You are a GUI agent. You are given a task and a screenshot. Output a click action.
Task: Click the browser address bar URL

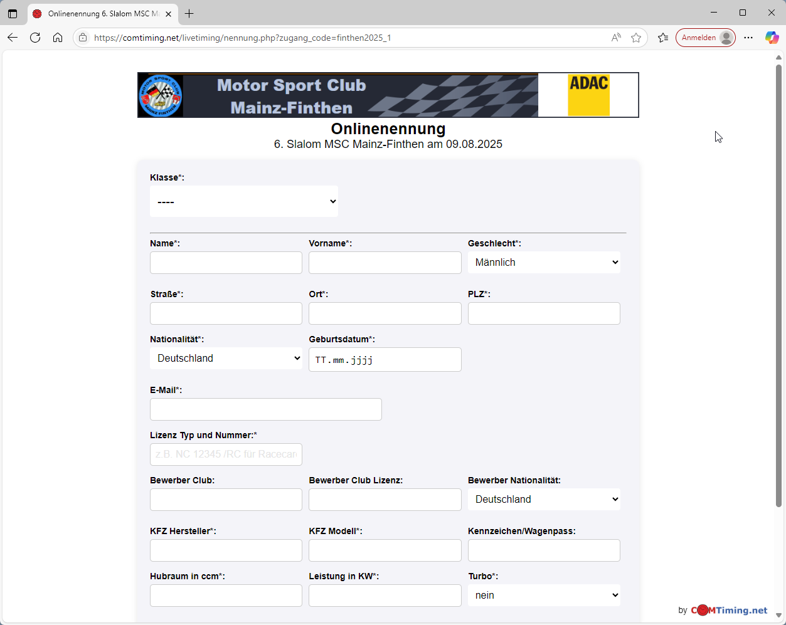(243, 38)
